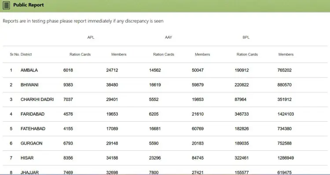Click Fatehabad APL members 17089
This screenshot has height=175, width=330.
(112, 129)
